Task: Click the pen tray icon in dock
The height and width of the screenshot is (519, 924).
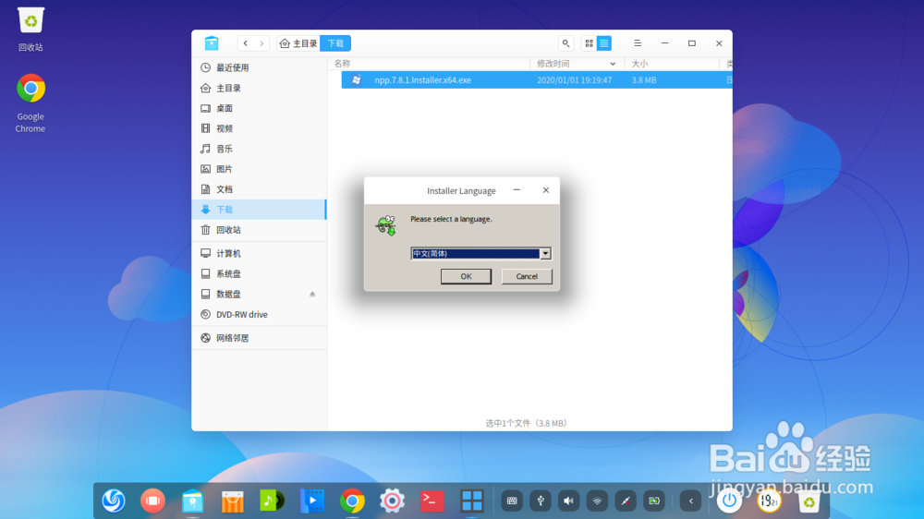Action: 626,501
